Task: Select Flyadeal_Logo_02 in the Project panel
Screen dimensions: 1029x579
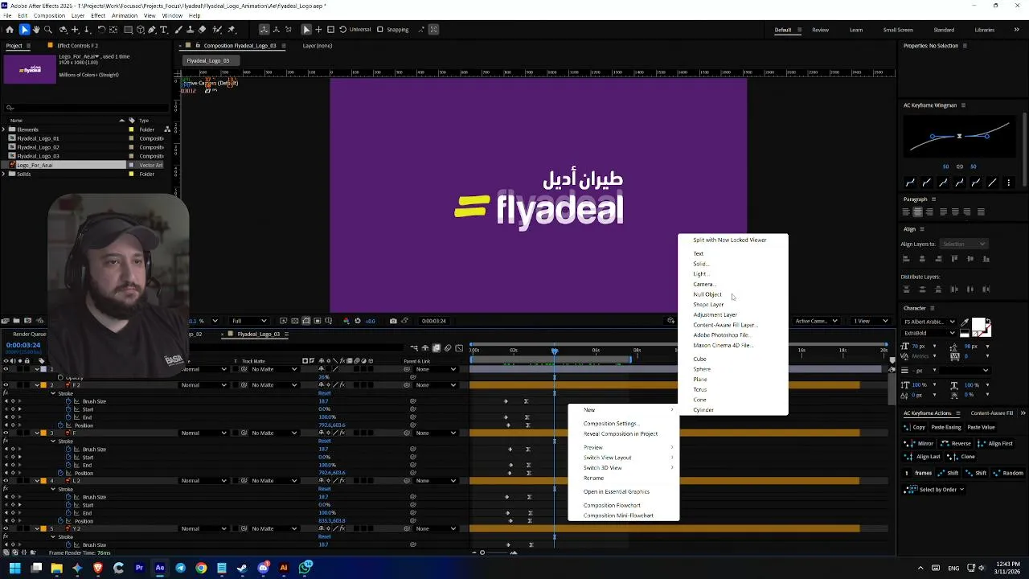Action: coord(38,147)
